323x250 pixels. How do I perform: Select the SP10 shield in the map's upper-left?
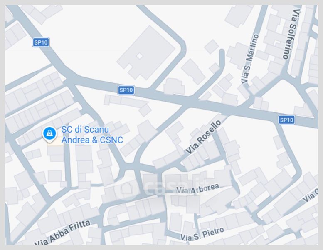click(x=41, y=42)
